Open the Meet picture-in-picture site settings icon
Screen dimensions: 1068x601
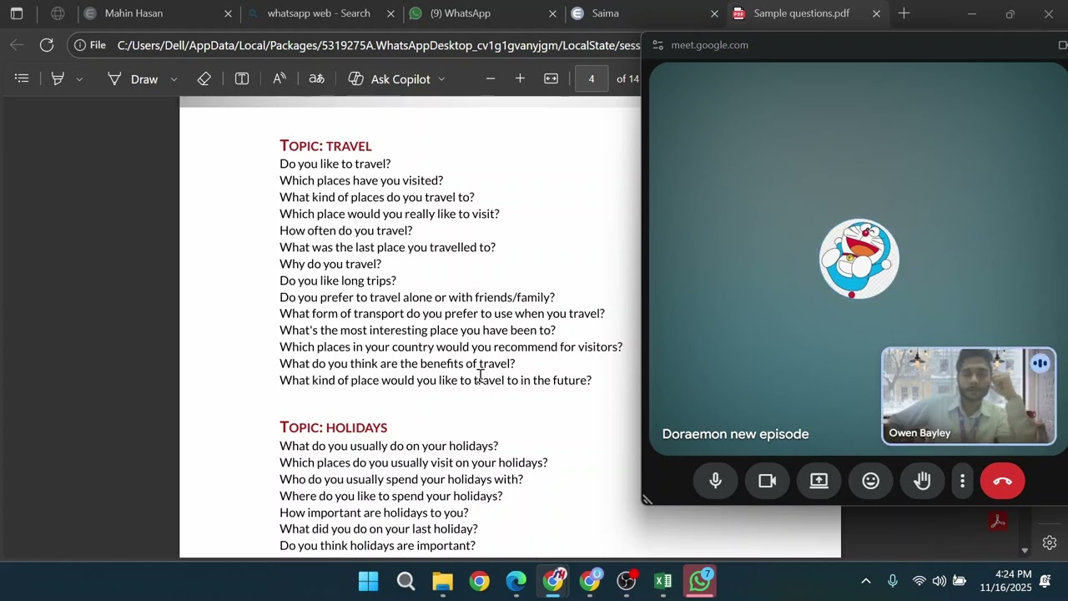657,45
